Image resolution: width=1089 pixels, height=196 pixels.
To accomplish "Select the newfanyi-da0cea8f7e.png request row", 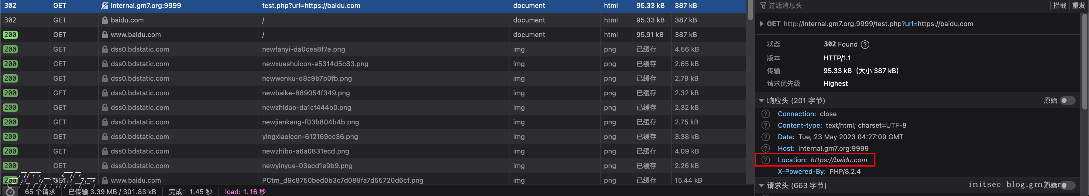I will tap(303, 49).
